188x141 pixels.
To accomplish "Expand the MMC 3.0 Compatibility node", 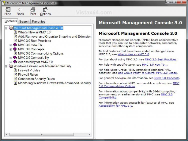I will (11, 58).
